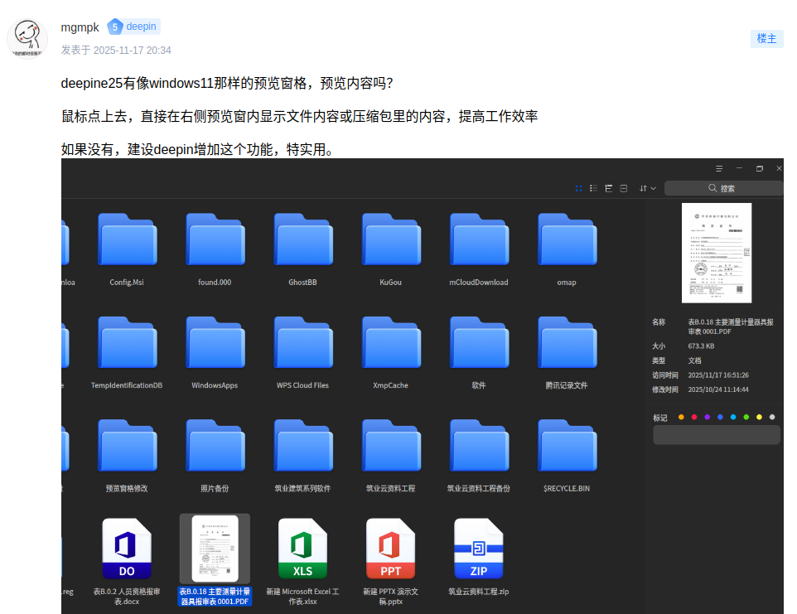Click the deepin level 5 badge
This screenshot has height=614, width=797.
pos(133,27)
